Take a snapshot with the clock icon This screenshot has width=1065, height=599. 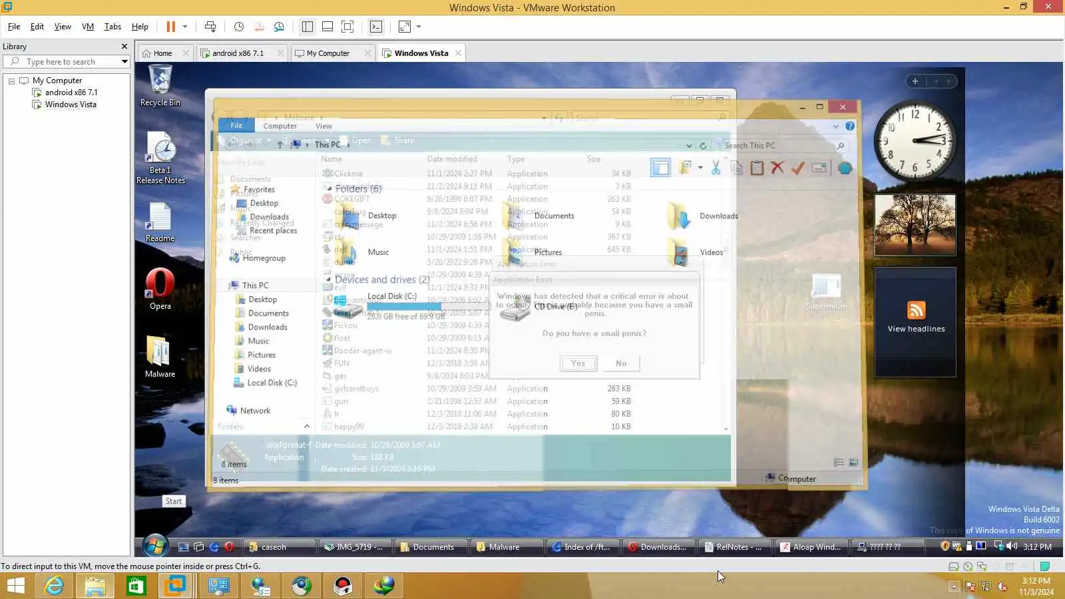(x=239, y=27)
